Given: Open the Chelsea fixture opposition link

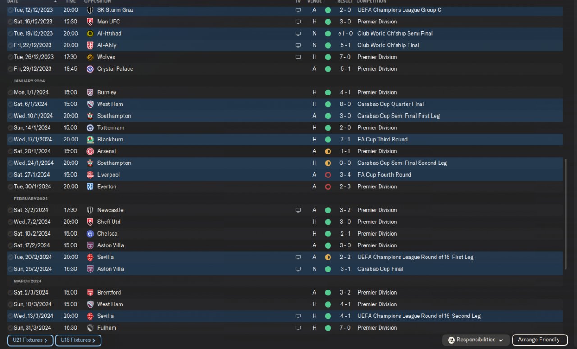Looking at the screenshot, I should (x=107, y=234).
